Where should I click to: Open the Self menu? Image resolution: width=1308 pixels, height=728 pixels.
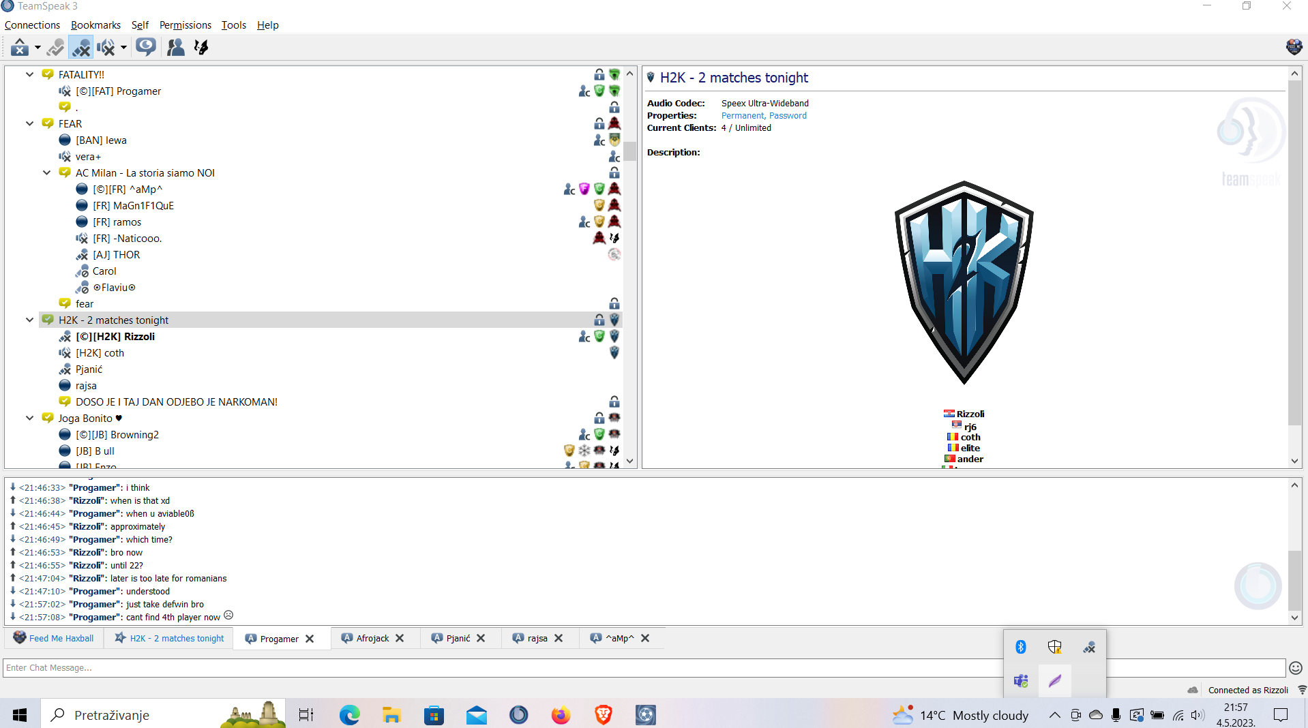click(140, 25)
